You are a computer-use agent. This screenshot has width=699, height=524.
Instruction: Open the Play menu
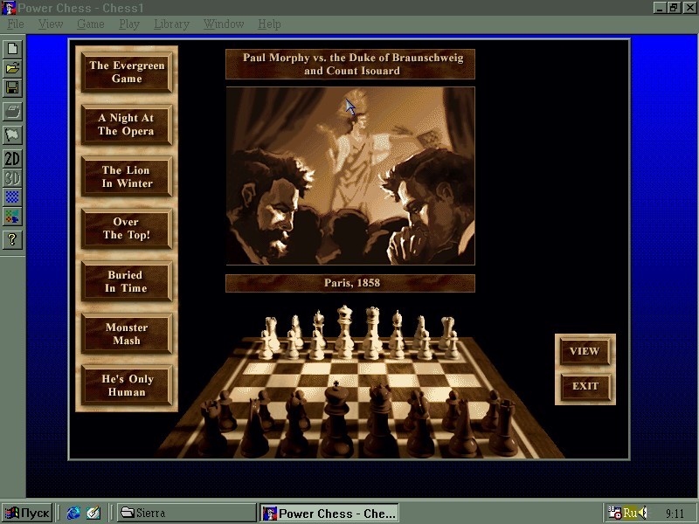[129, 24]
